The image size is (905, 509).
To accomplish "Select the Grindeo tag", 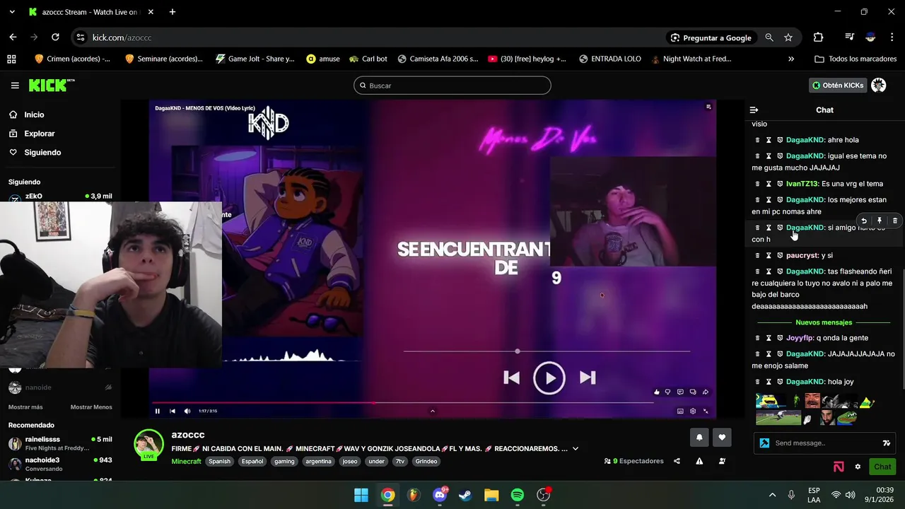I will click(426, 462).
